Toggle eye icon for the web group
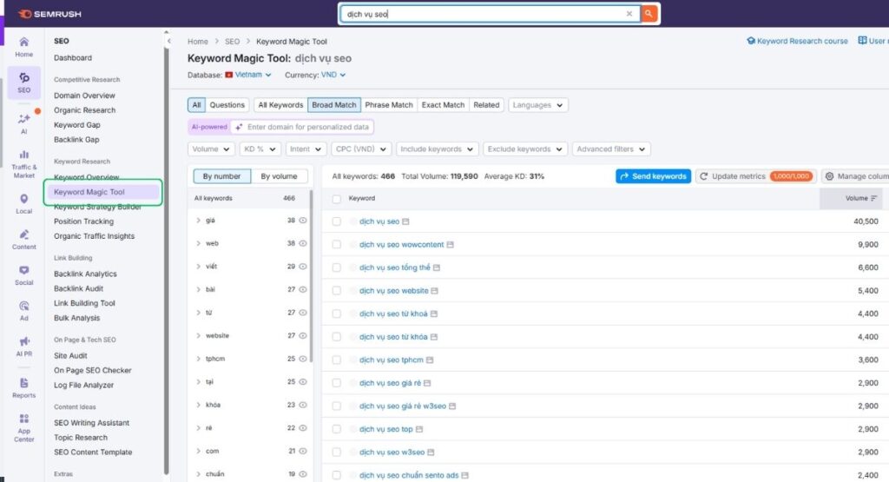The image size is (889, 482). click(x=303, y=243)
